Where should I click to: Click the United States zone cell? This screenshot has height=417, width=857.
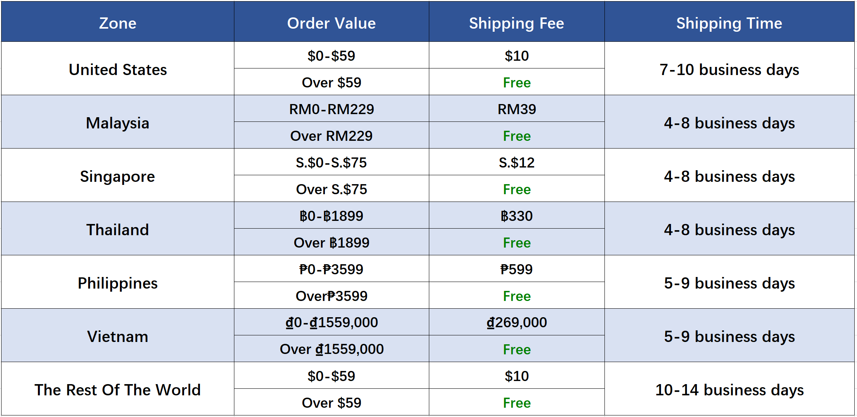(x=118, y=70)
